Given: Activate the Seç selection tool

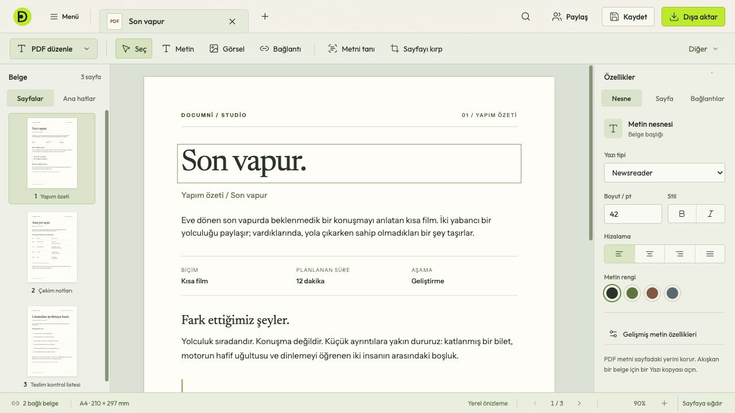Looking at the screenshot, I should click(134, 49).
